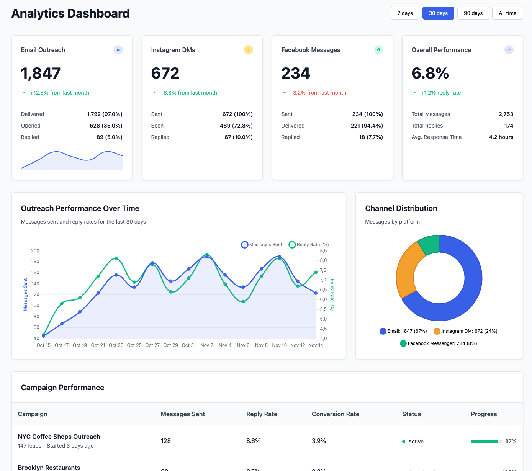This screenshot has height=471, width=532.
Task: Click the Messages Sent column header
Action: coord(183,414)
